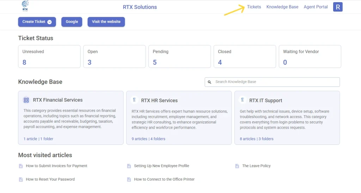
Task: Click the Pending count 5
Action: click(x=155, y=63)
